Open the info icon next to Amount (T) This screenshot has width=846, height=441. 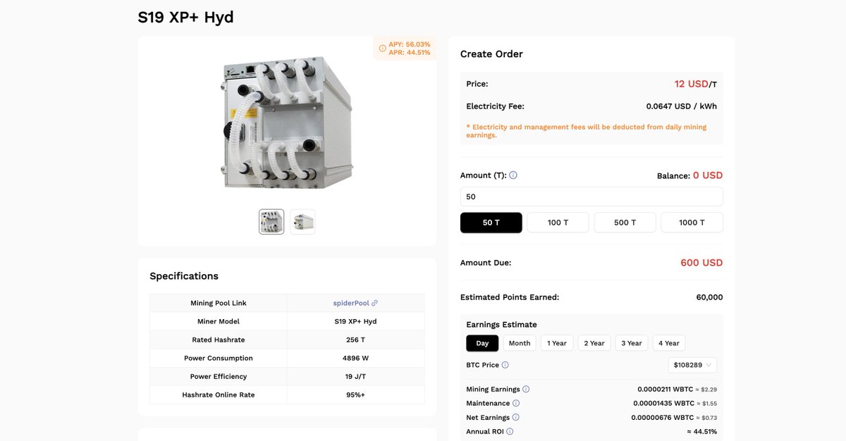point(513,175)
